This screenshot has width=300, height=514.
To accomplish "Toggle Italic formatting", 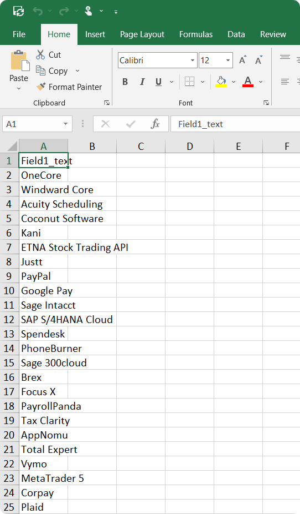I will [x=142, y=82].
